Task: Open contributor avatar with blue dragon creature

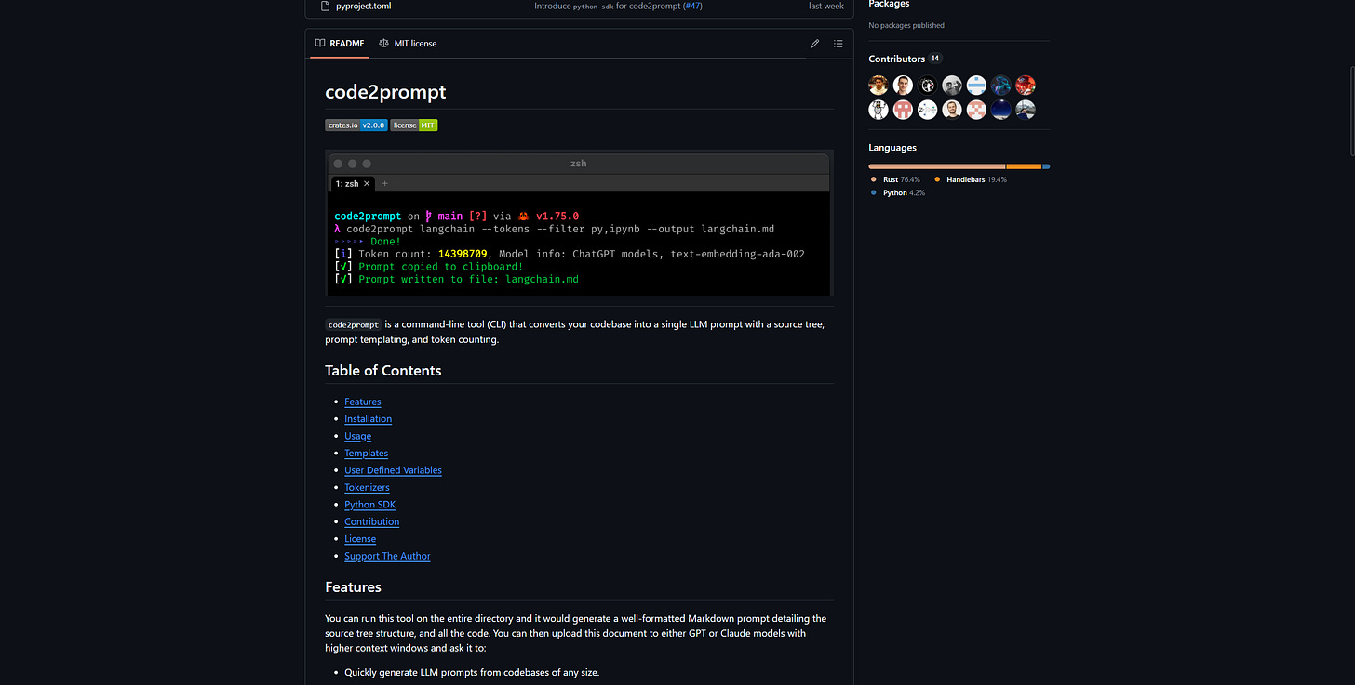Action: (1000, 86)
